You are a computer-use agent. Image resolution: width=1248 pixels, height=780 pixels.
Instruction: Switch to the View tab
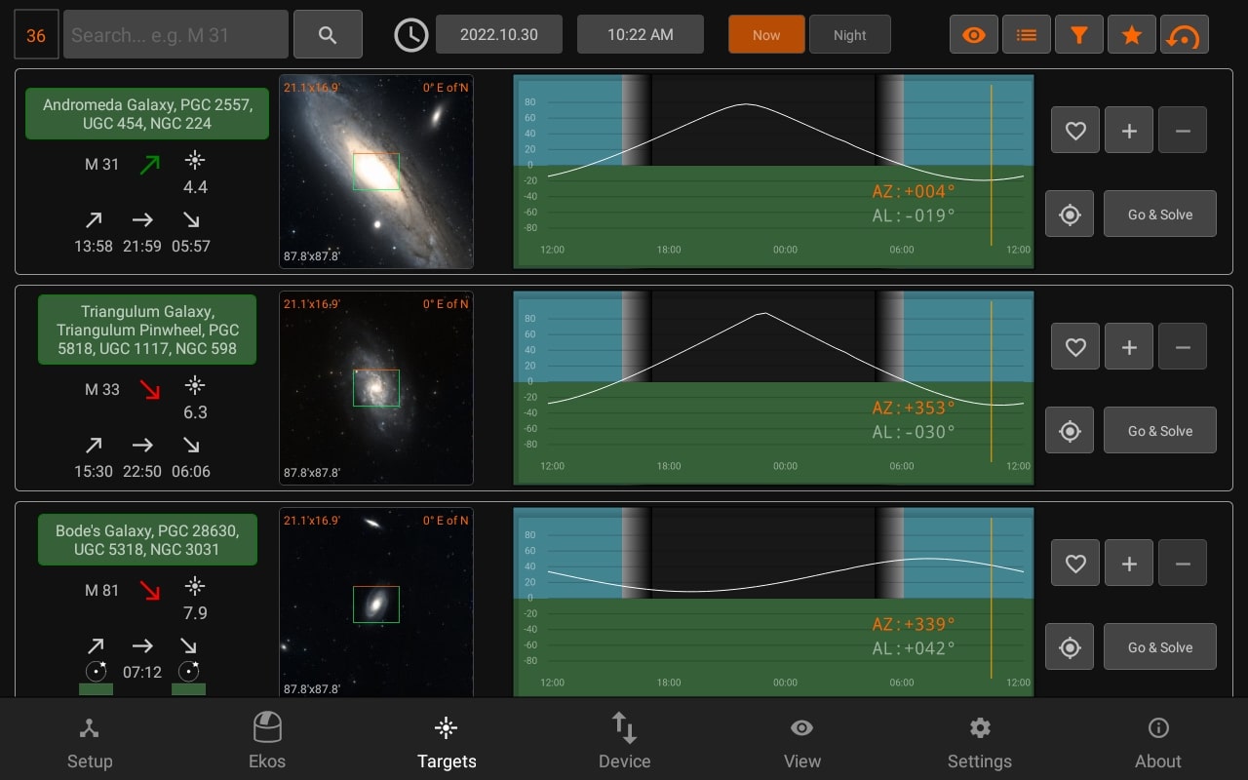802,741
